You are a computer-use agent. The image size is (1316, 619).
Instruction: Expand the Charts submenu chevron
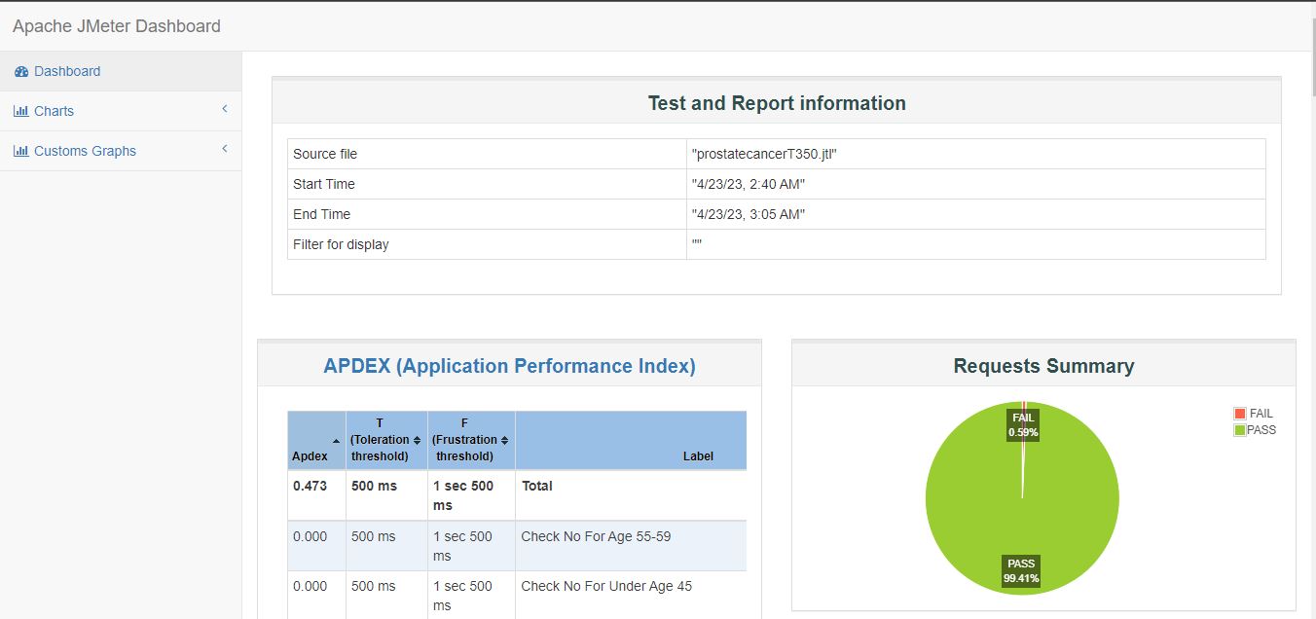click(x=224, y=109)
